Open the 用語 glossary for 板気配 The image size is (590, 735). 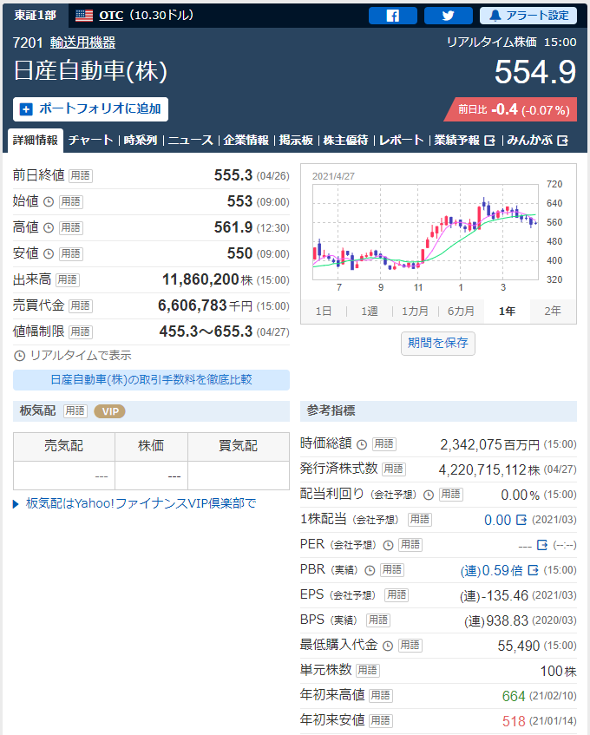click(75, 411)
